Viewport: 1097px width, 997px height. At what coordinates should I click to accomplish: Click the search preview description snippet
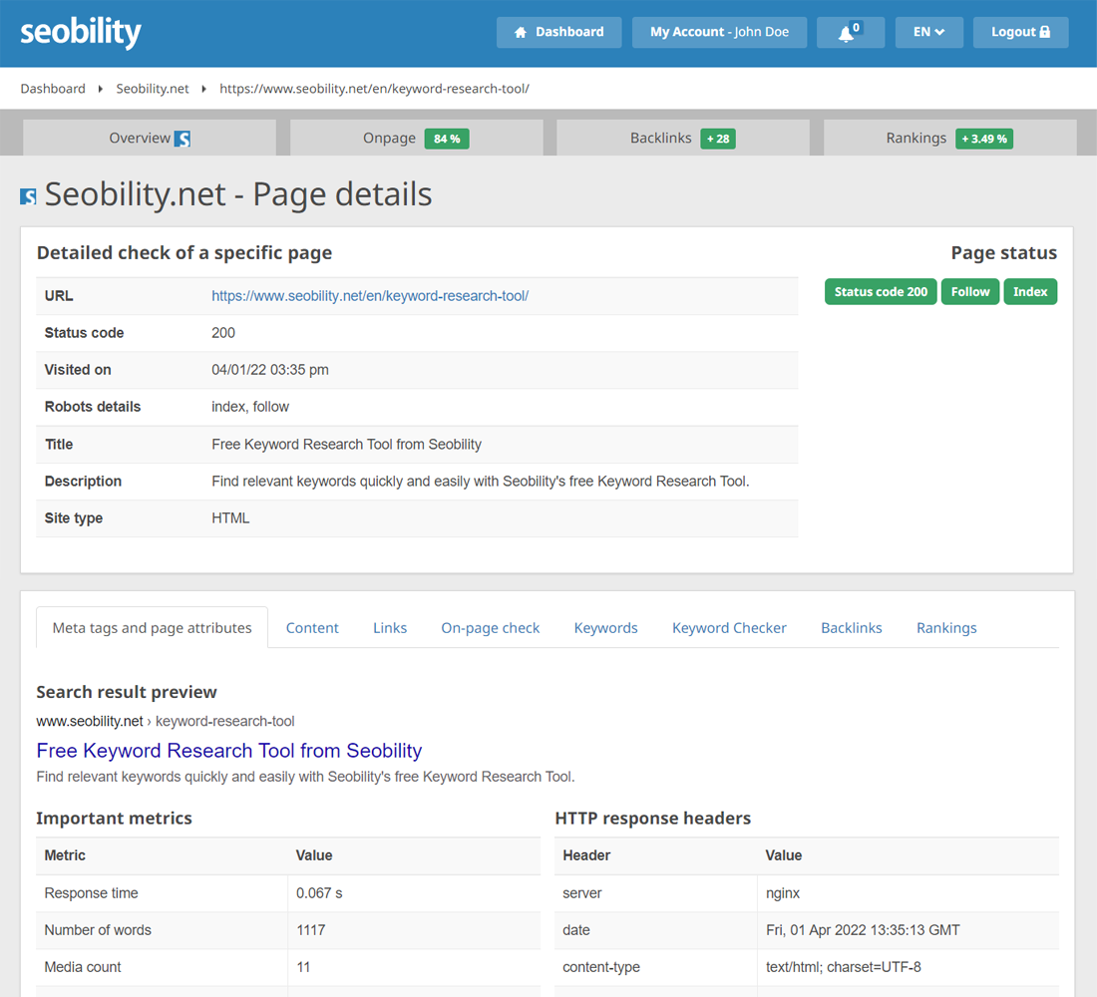(306, 777)
